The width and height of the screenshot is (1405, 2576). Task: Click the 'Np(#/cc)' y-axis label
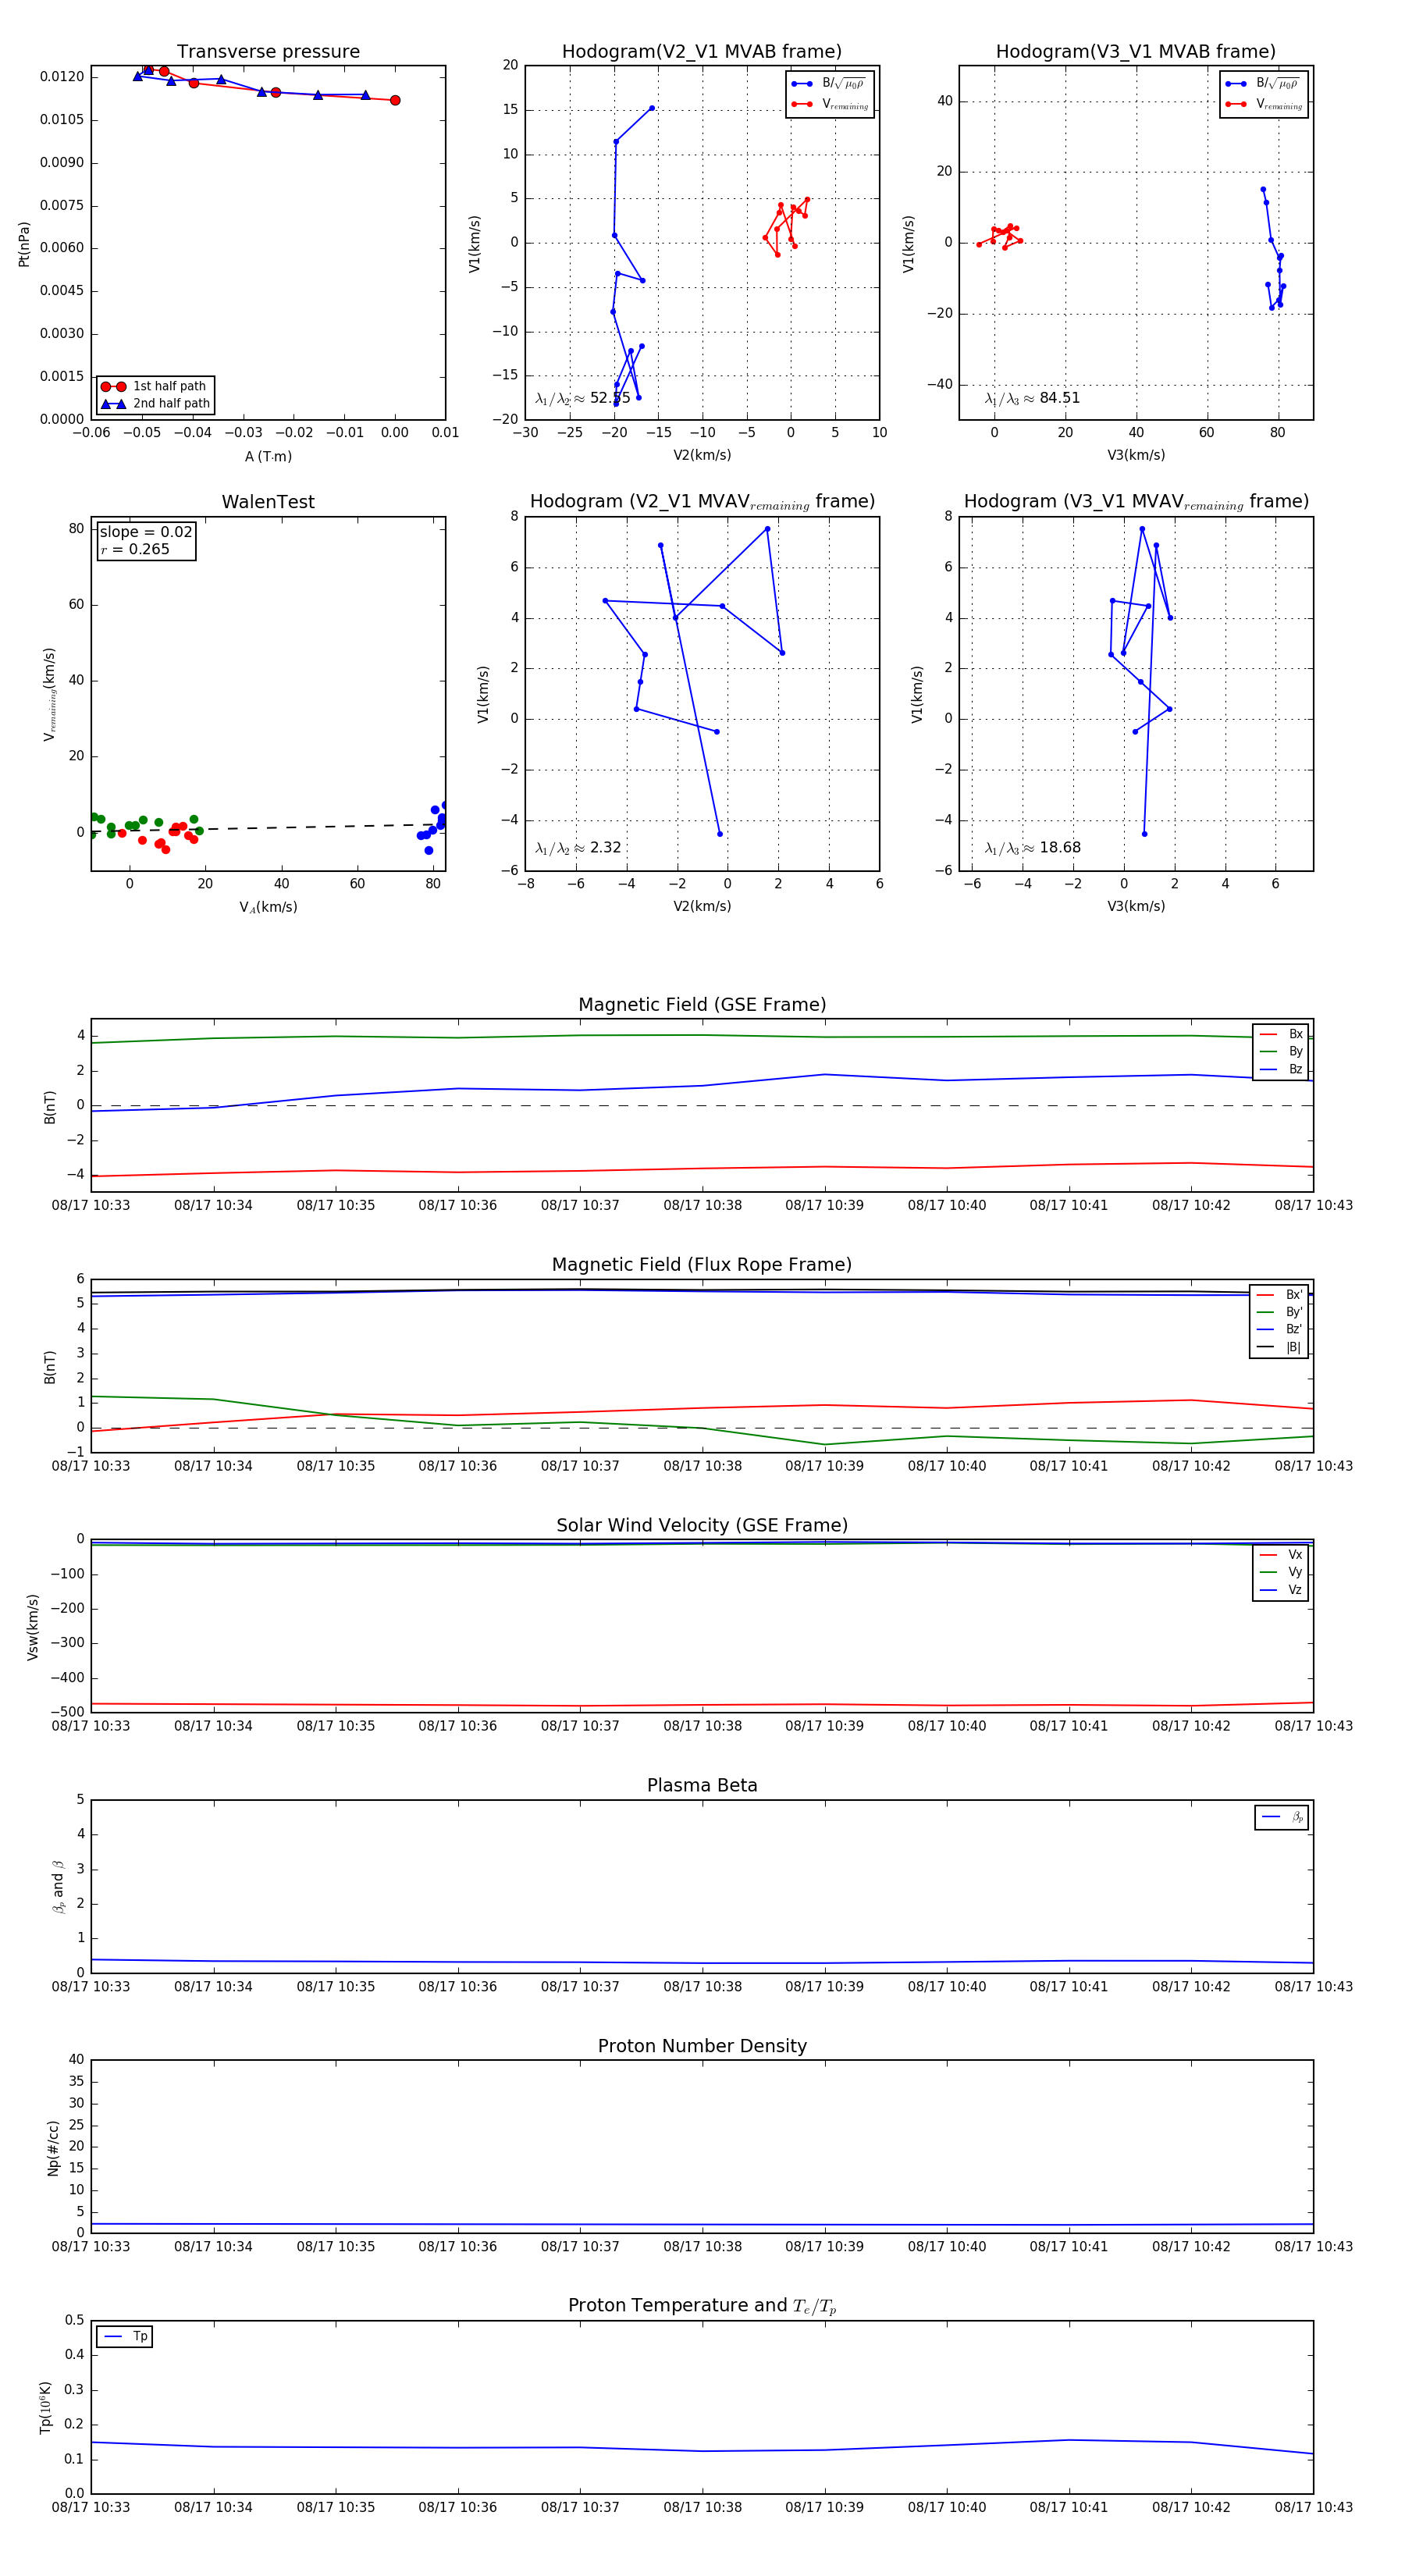pos(53,2147)
